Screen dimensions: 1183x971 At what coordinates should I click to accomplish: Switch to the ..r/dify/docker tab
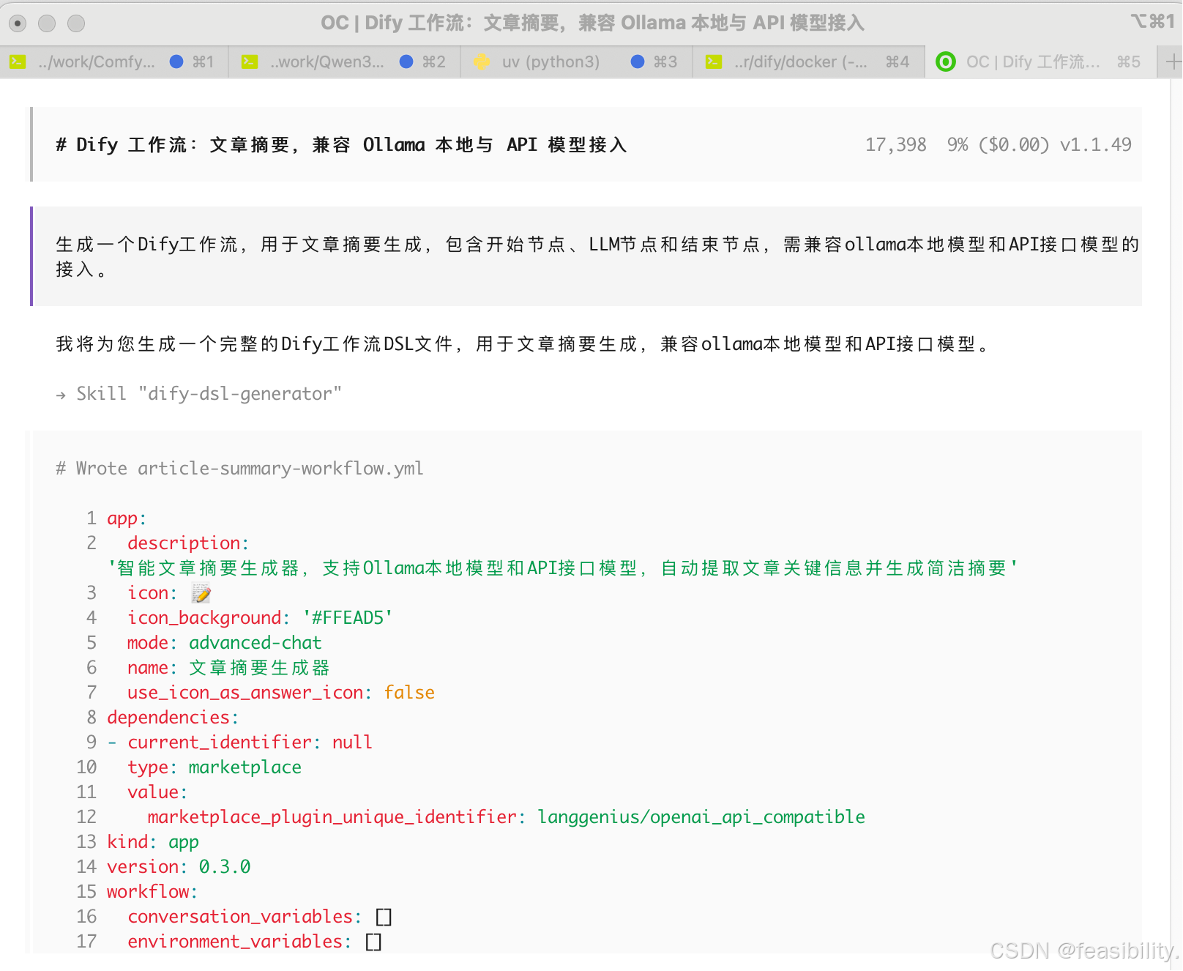(809, 62)
